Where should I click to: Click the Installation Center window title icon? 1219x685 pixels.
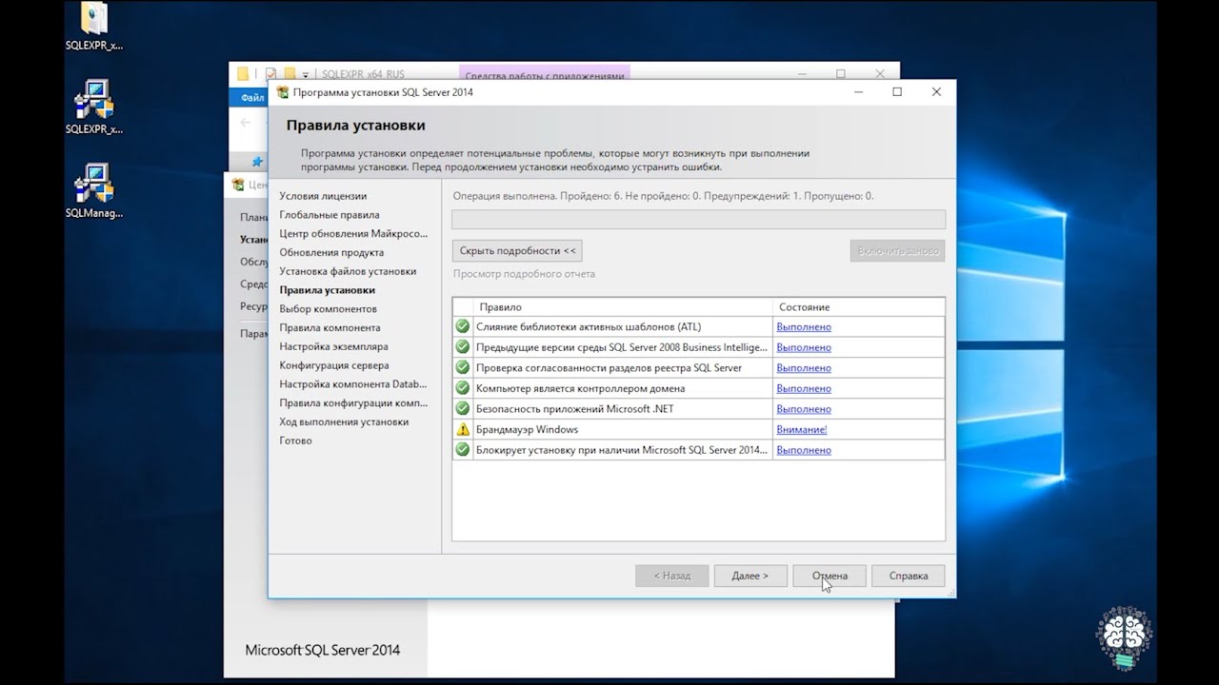coord(238,186)
